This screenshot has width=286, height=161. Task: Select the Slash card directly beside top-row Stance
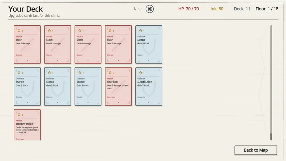pos(118,45)
